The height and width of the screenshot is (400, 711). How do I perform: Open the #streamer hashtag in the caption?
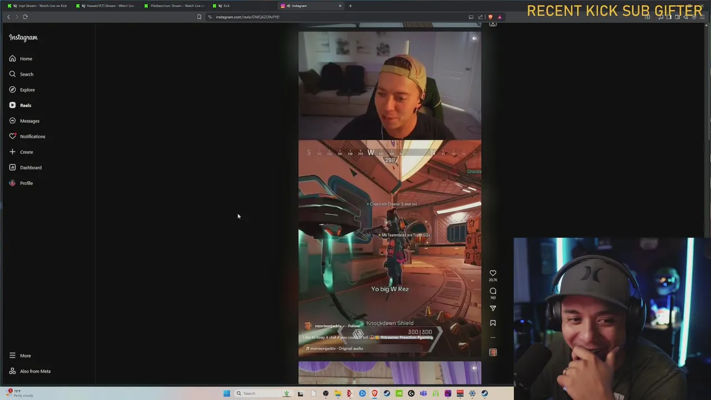click(x=390, y=337)
